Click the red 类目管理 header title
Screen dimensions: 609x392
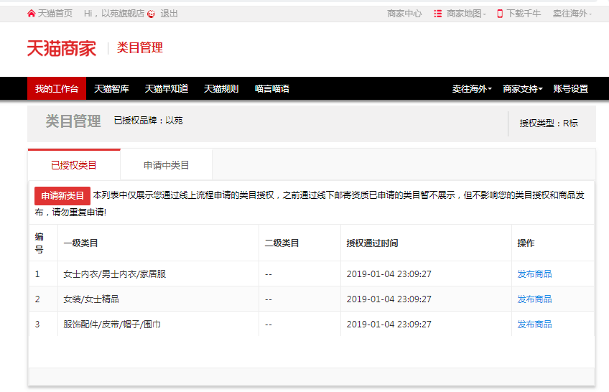pyautogui.click(x=140, y=47)
